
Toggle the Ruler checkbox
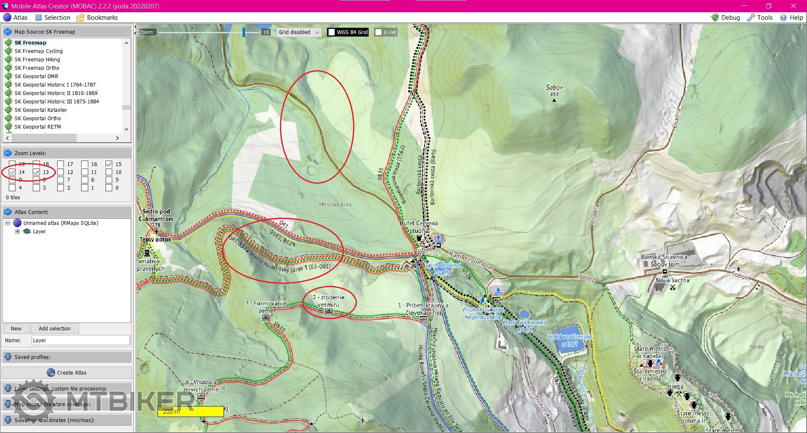point(379,32)
